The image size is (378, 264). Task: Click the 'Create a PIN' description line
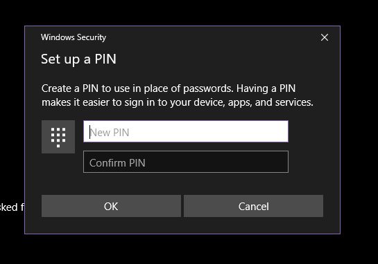(x=169, y=88)
